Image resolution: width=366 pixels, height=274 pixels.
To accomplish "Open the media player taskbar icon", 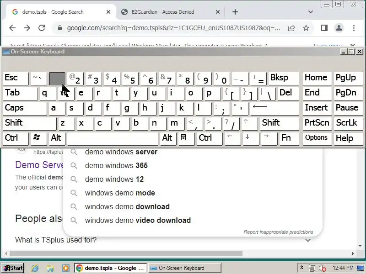I will (x=66, y=268).
